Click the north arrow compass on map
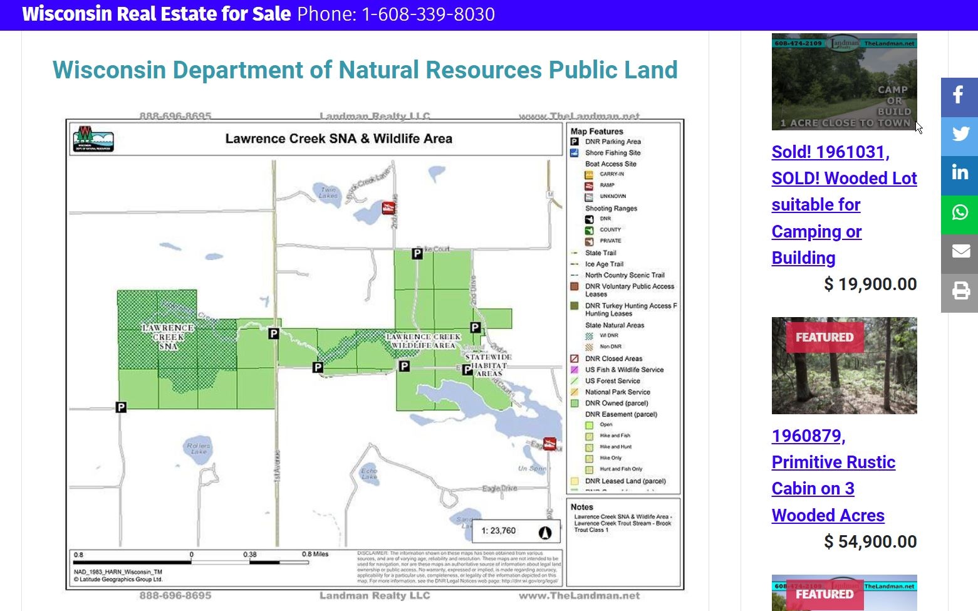Image resolution: width=978 pixels, height=611 pixels. tap(544, 532)
